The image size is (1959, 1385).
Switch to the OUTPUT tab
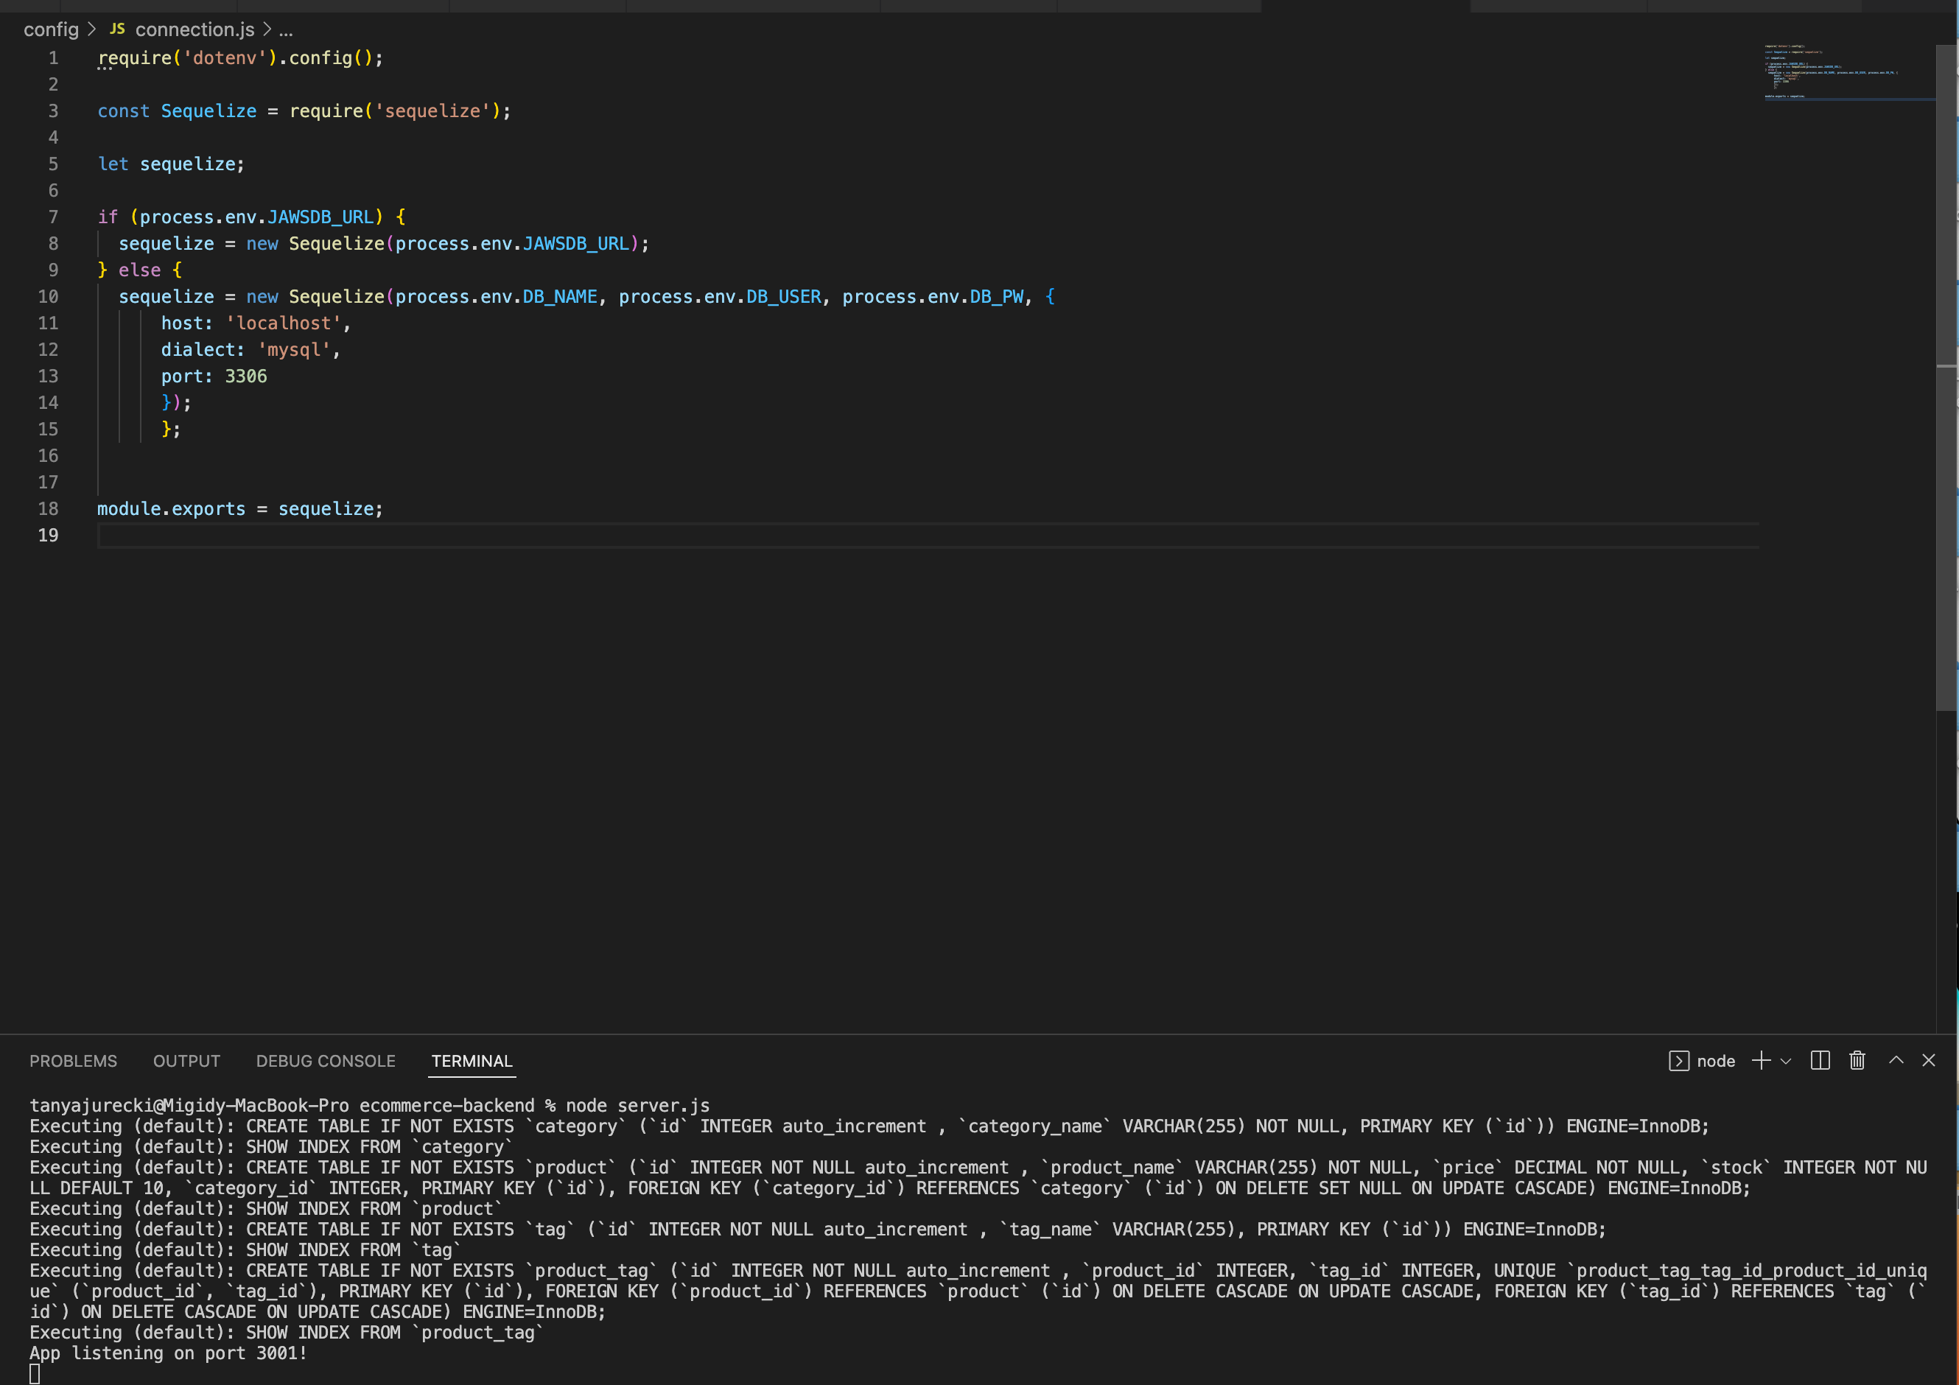(187, 1061)
